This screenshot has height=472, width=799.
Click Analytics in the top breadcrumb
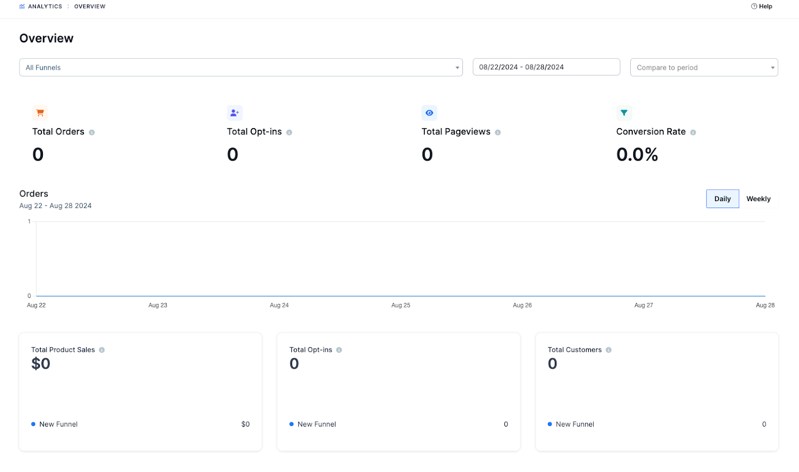point(45,6)
